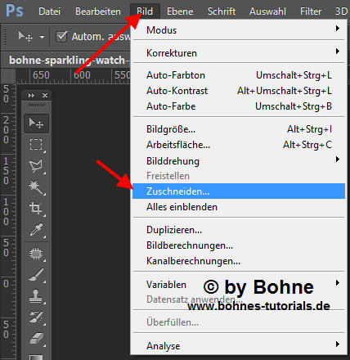The image size is (350, 360).
Task: Choose the Brush tool
Action: [x=36, y=275]
